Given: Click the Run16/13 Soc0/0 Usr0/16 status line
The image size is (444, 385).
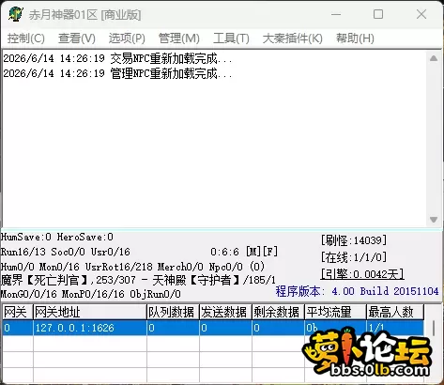Looking at the screenshot, I should [66, 252].
